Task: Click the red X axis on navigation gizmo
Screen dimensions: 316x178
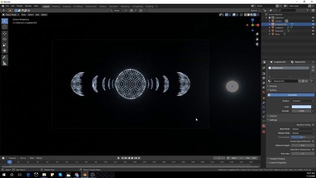Action: (x=258, y=25)
